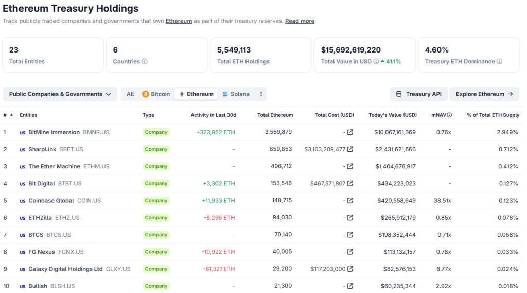Click the -61,321 ETH activity value

(x=219, y=269)
